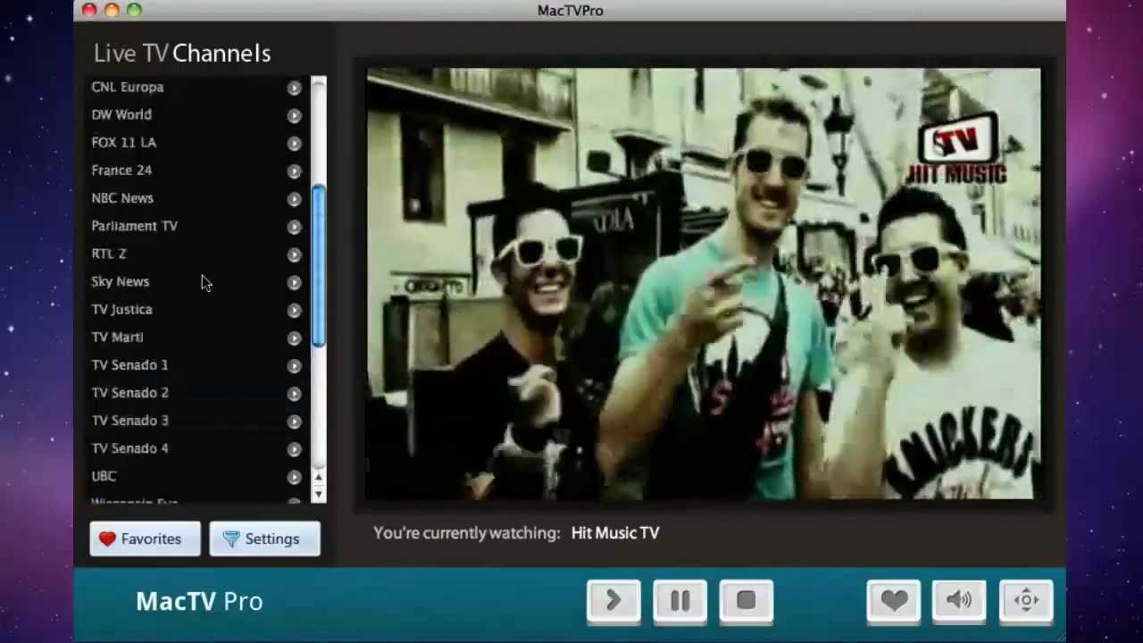Click the arrow icon next to UBC
Image resolution: width=1143 pixels, height=643 pixels.
tap(294, 477)
